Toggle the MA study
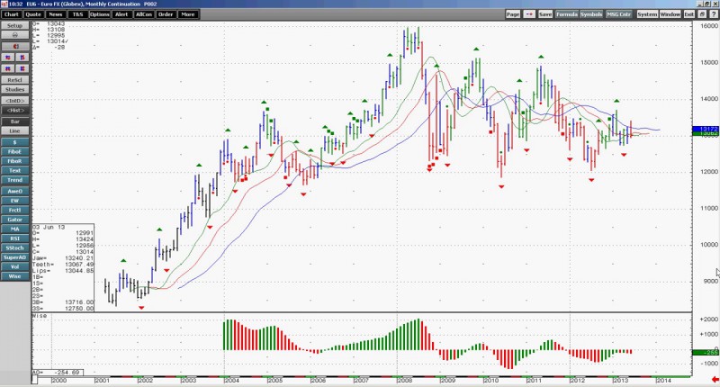This screenshot has height=387, width=720. 14,229
